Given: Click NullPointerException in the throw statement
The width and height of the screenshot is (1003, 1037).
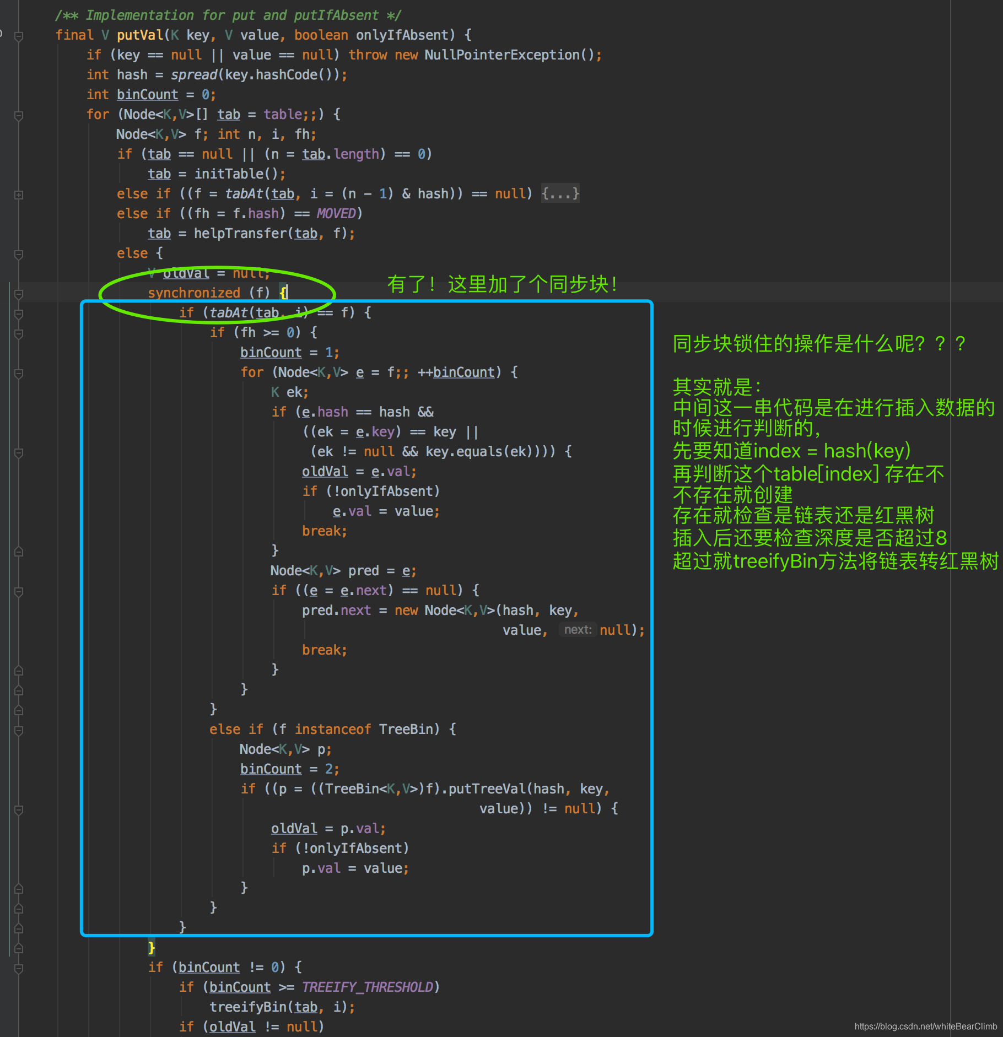Looking at the screenshot, I should click(x=502, y=55).
